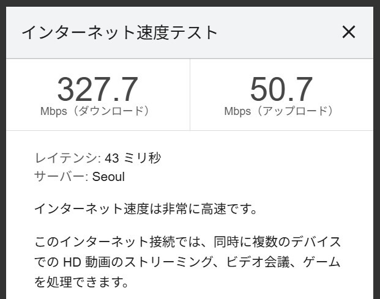Image resolution: width=380 pixels, height=299 pixels.
Task: Click the paragraph line starting このインターネット接続では
Action: [x=188, y=242]
